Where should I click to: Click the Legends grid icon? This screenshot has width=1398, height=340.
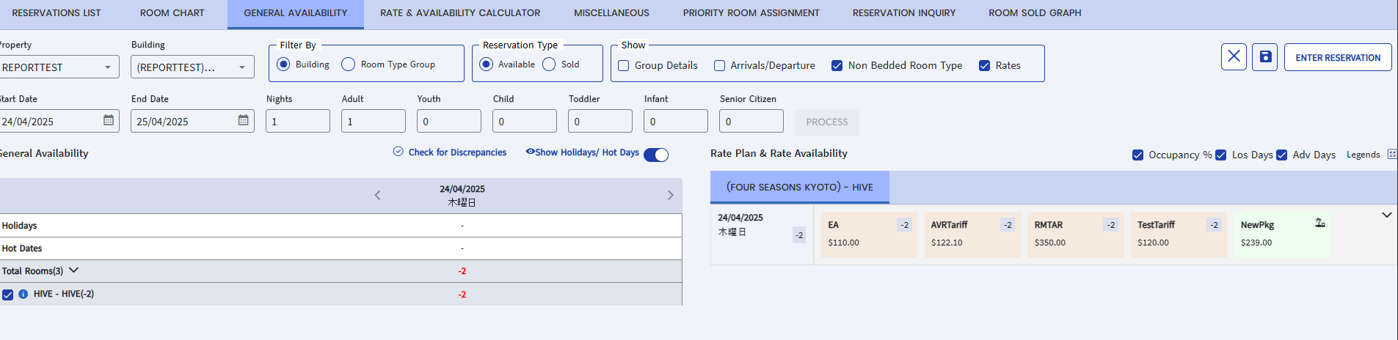(1391, 155)
